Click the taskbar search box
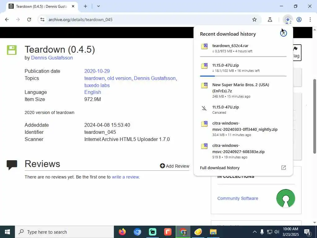317x238 pixels. 64,232
